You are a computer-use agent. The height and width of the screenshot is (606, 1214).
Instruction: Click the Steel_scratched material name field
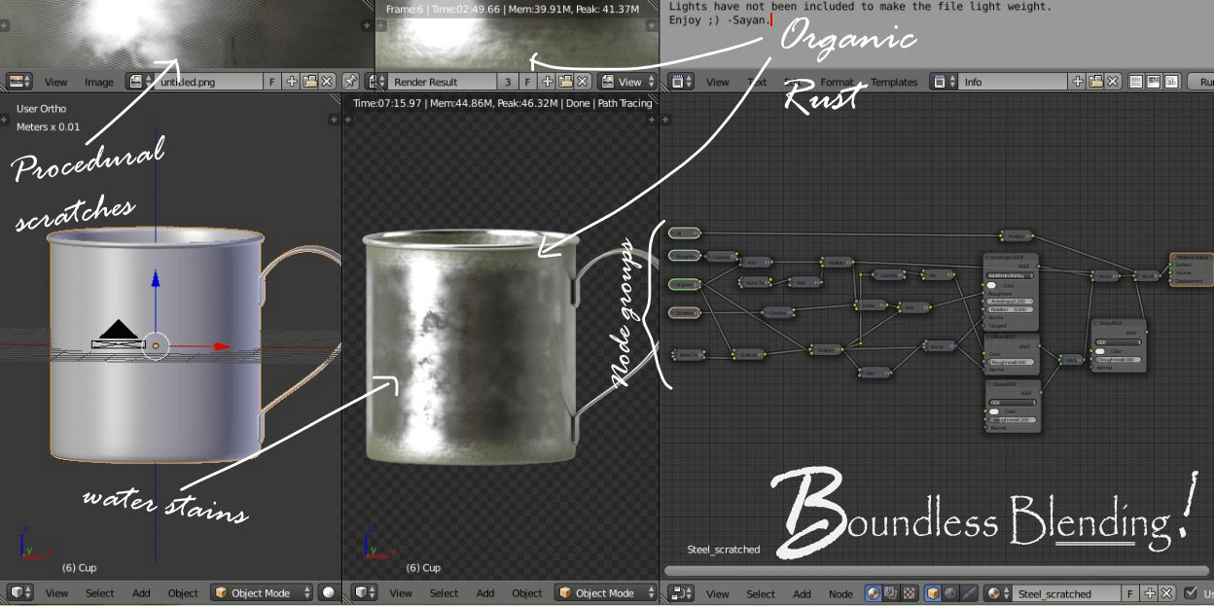1064,592
